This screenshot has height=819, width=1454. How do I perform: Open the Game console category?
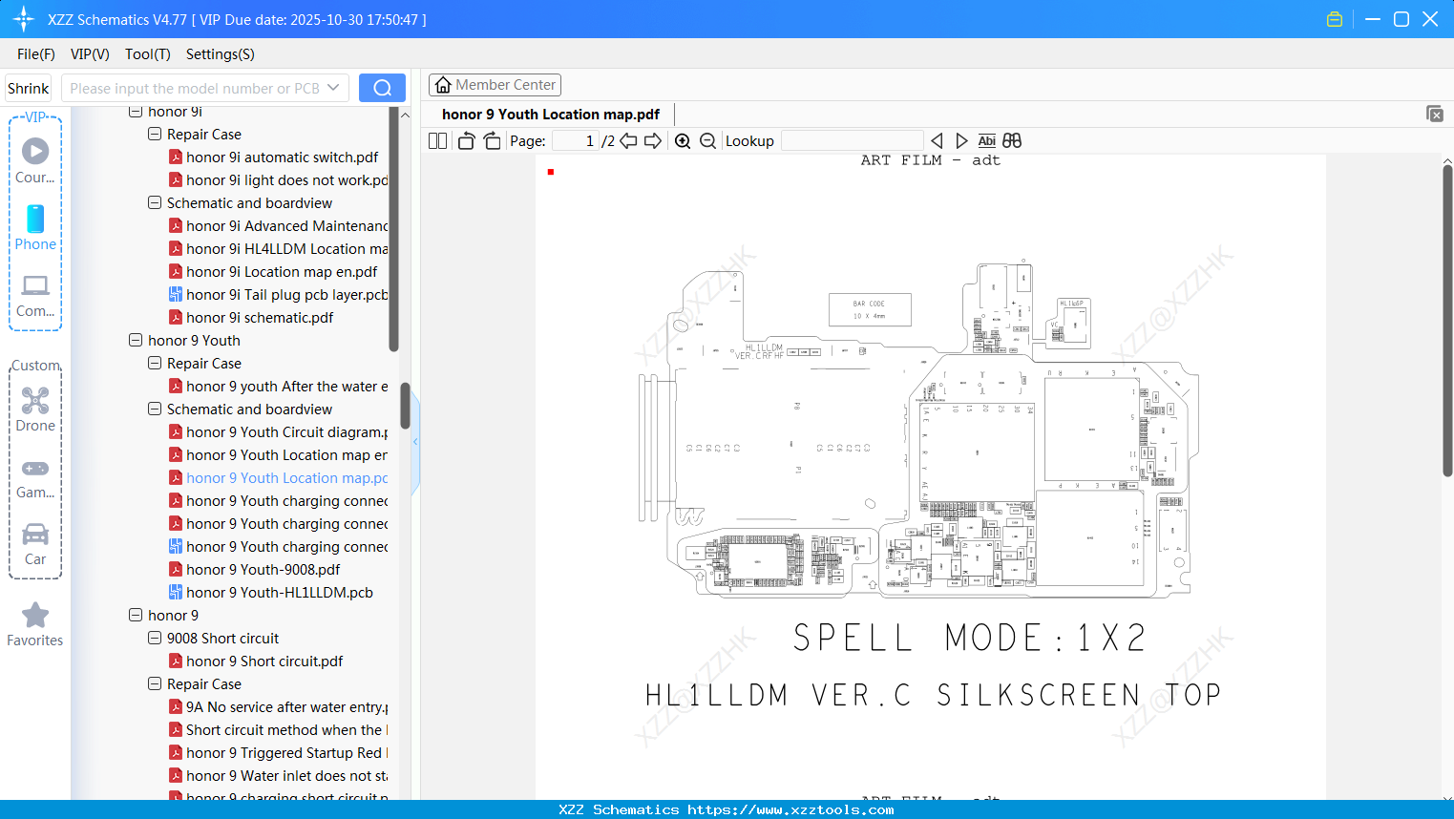coord(35,478)
